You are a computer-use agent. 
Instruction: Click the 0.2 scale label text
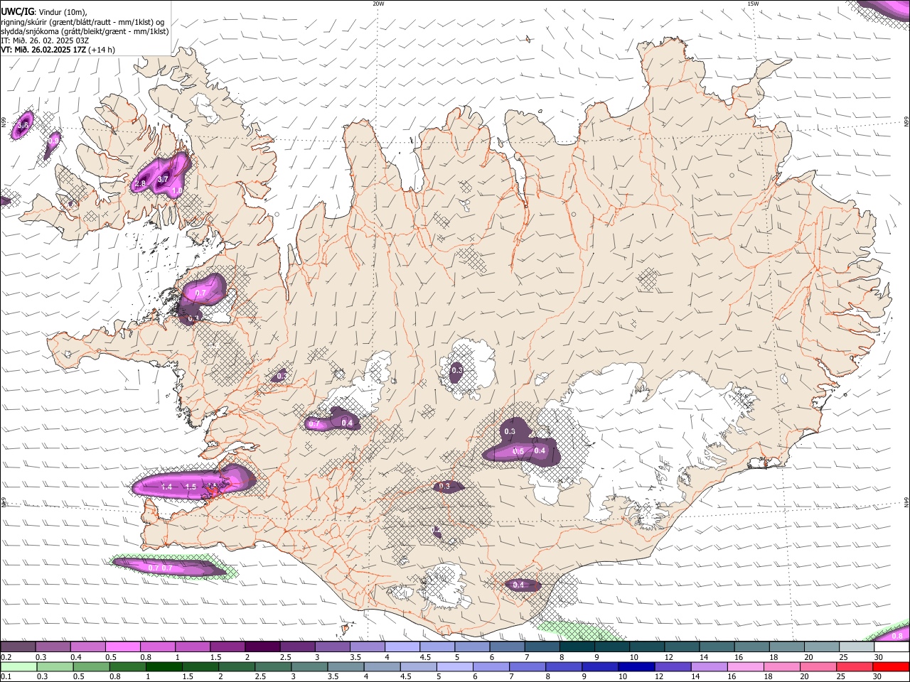click(5, 657)
